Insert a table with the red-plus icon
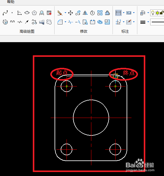 (49, 13)
